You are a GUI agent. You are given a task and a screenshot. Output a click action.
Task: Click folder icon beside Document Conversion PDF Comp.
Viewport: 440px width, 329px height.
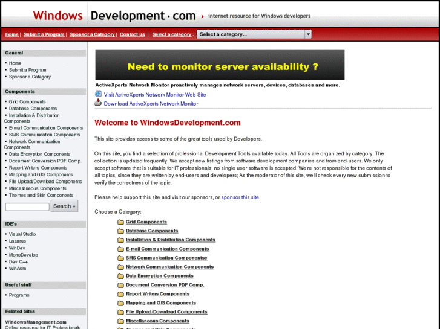click(x=120, y=285)
